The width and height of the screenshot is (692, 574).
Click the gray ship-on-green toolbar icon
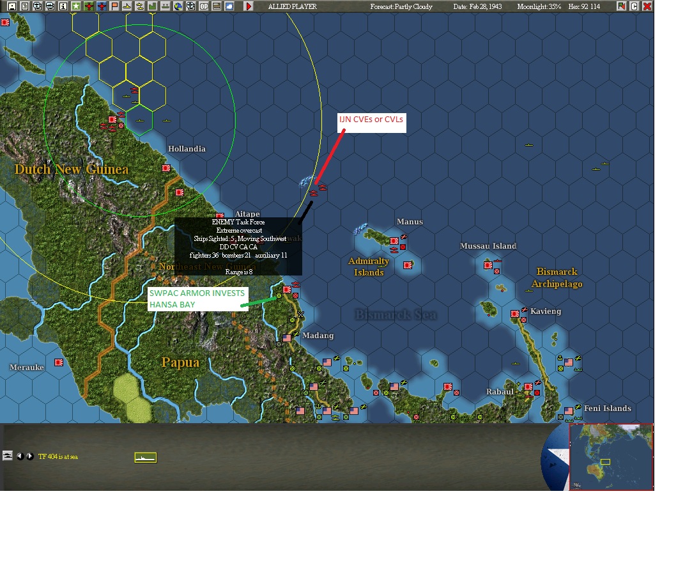click(x=165, y=6)
